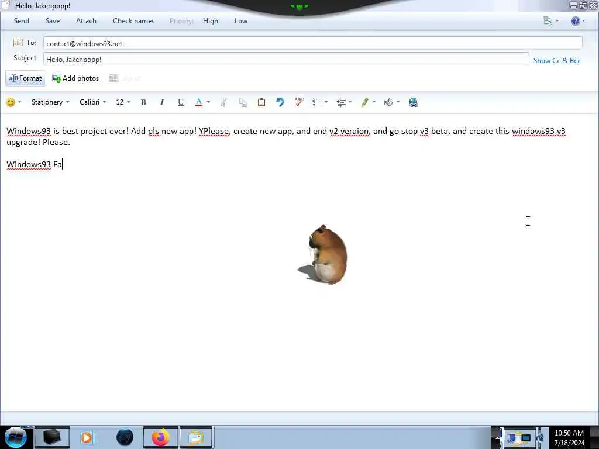
Task: Click the Show Cc & Bcc link
Action: [557, 61]
